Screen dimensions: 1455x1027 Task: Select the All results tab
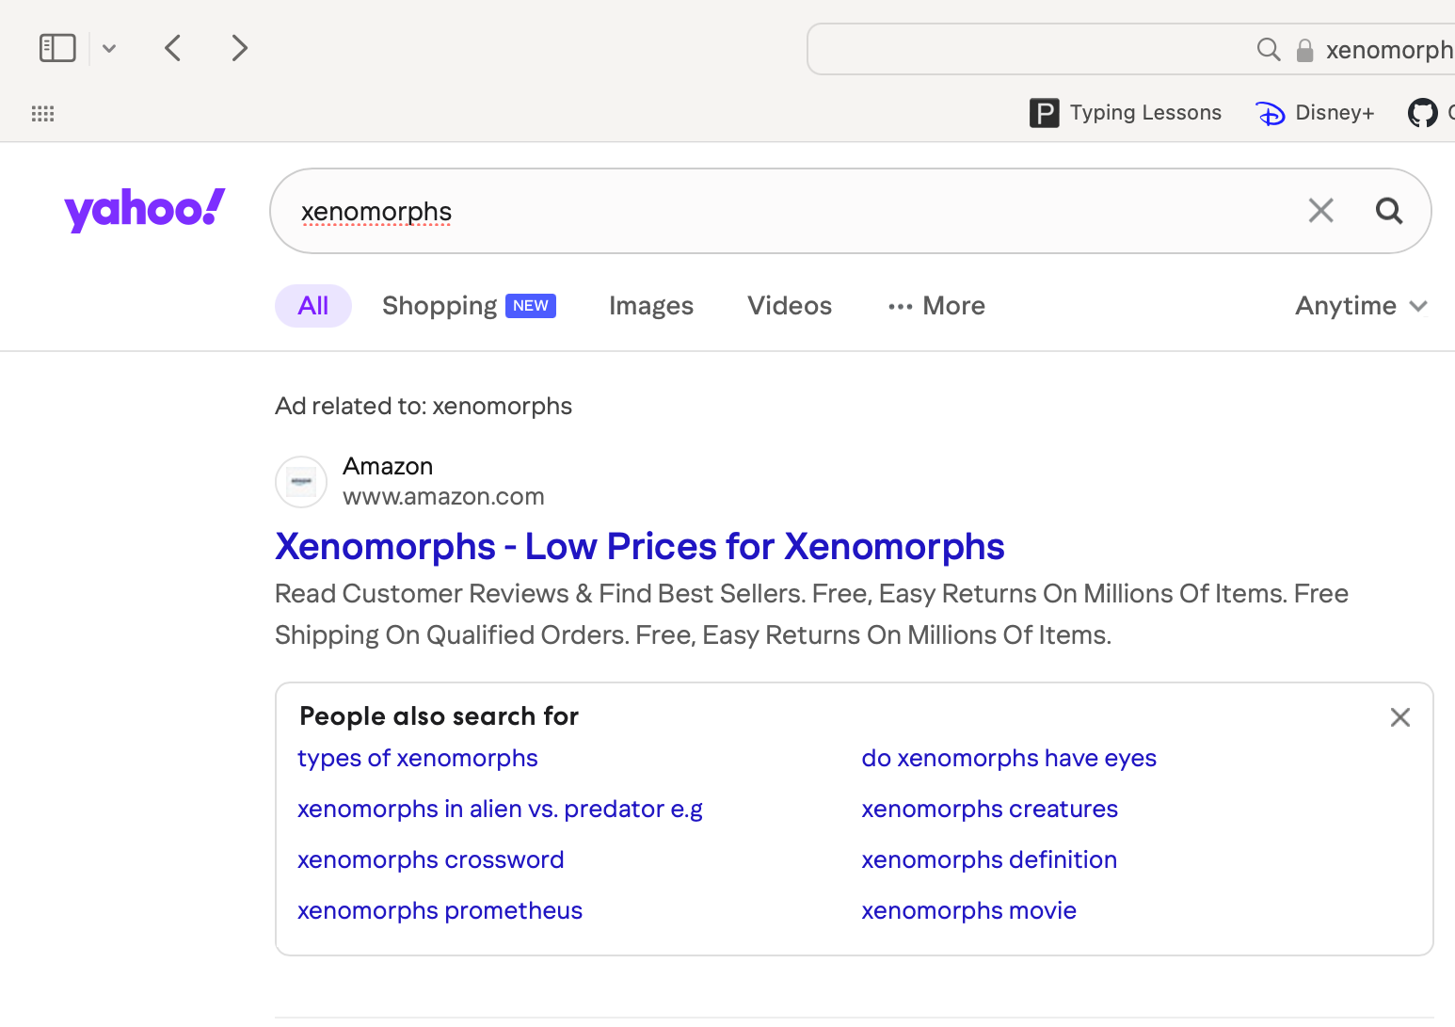[313, 306]
